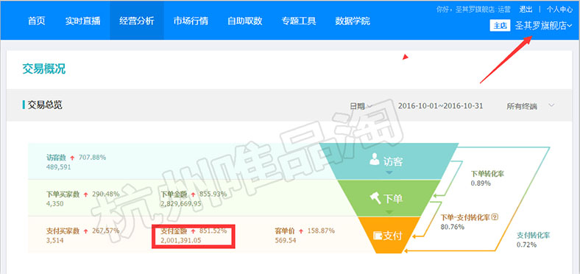Click the hammer icon beside 下单
The height and width of the screenshot is (274, 580).
point(375,198)
